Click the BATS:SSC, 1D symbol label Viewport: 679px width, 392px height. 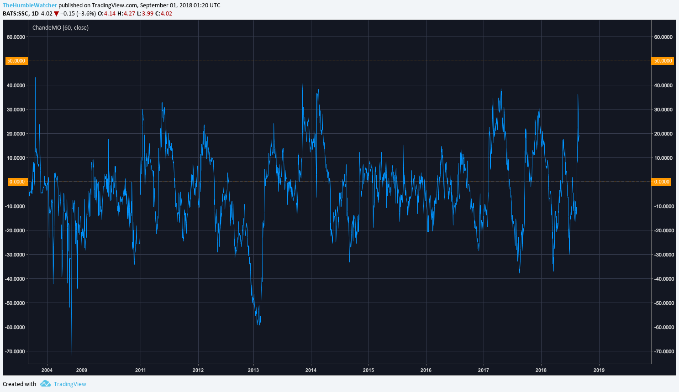point(21,14)
